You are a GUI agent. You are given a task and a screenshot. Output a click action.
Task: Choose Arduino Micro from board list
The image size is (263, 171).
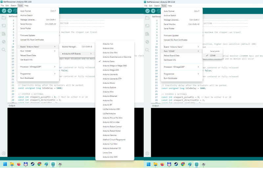(x=115, y=83)
